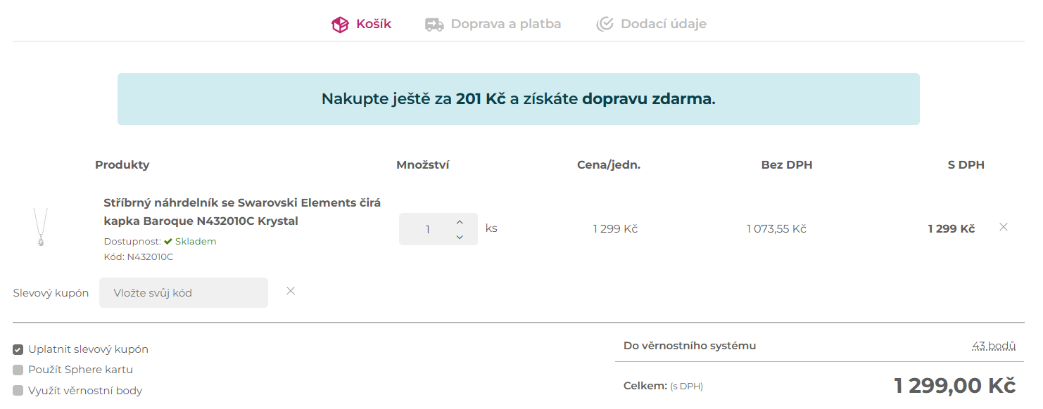Select the Dodací údaje step
This screenshot has height=409, width=1043.
tap(663, 23)
